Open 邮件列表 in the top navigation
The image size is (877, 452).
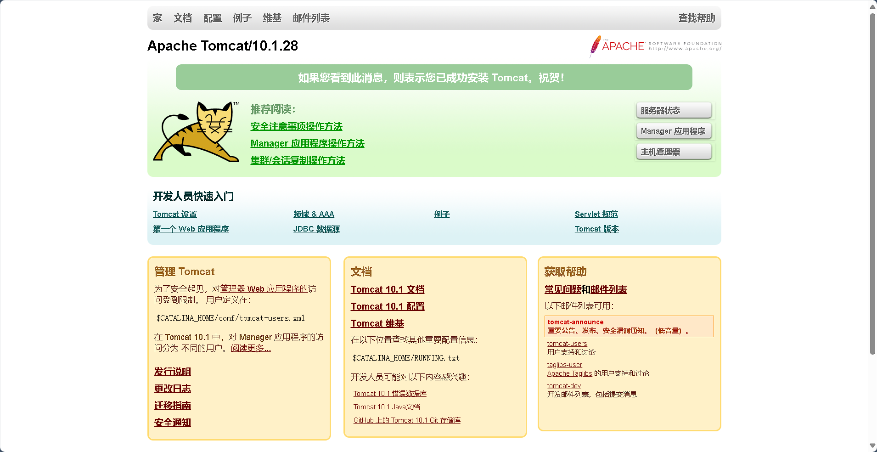pos(311,18)
